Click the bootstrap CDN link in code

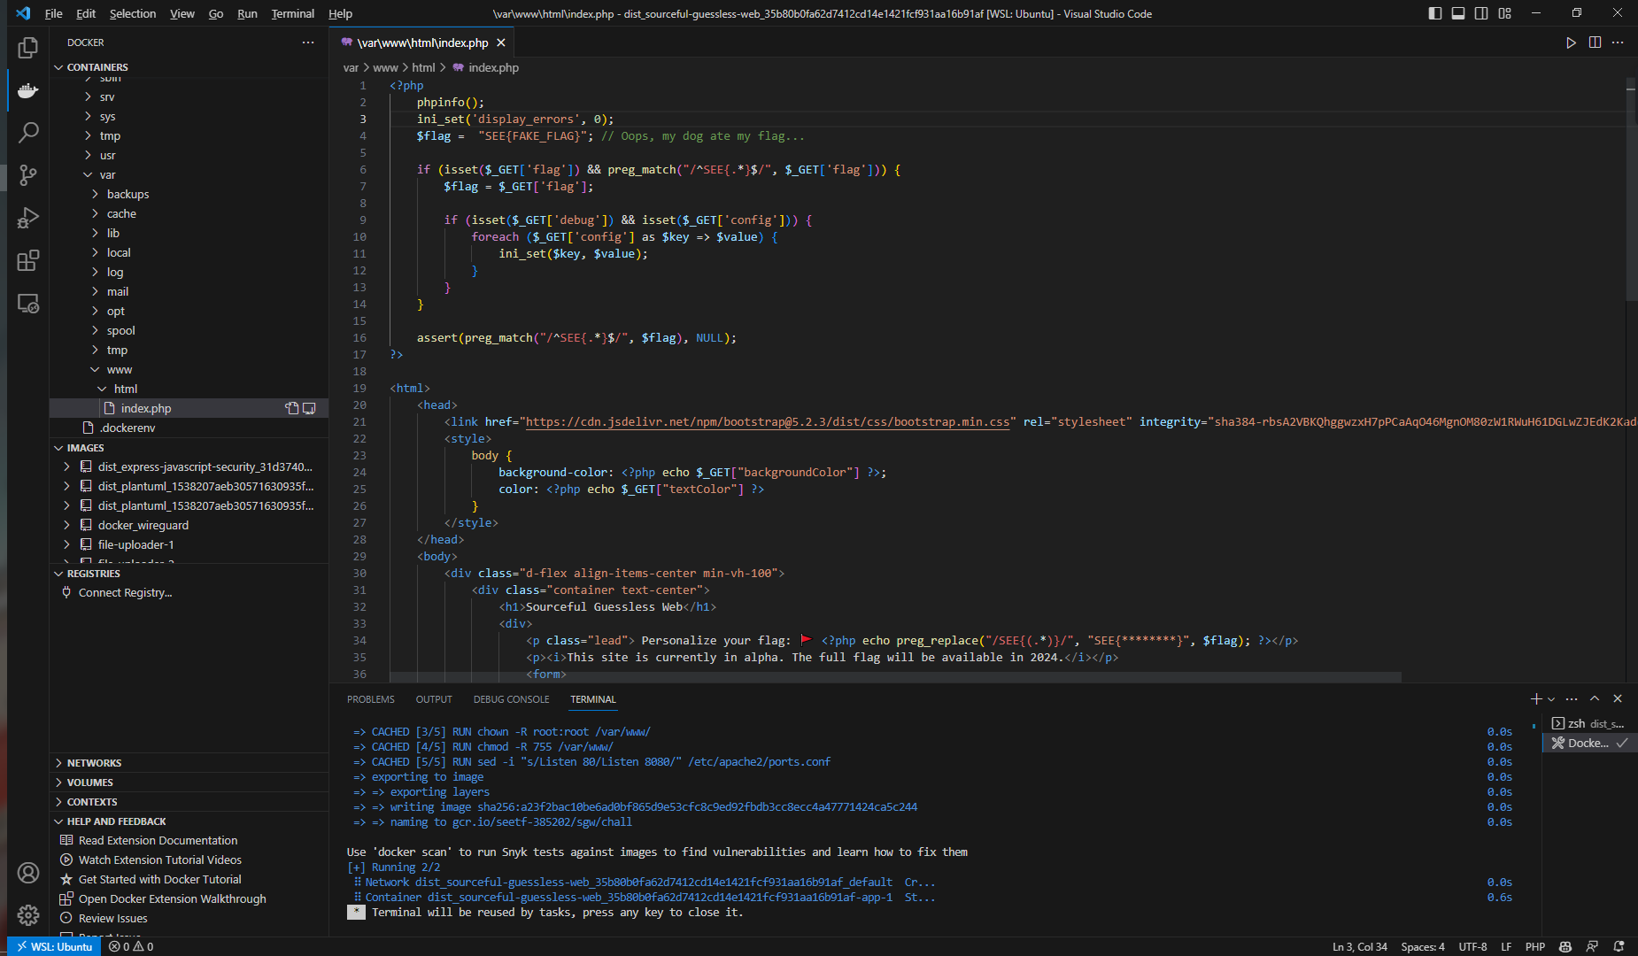click(768, 422)
